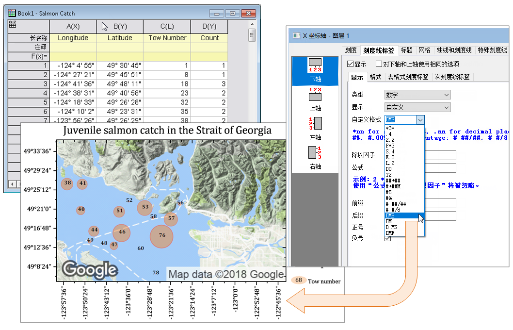Image resolution: width=513 pixels, height=330 pixels.
Task: Select column header A(X) in Book1
Action: [73, 27]
